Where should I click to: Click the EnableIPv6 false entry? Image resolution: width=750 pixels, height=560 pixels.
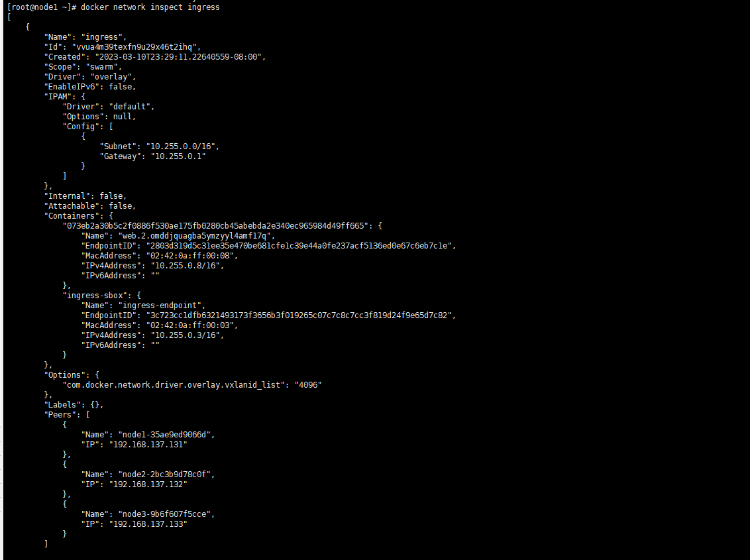click(x=90, y=87)
